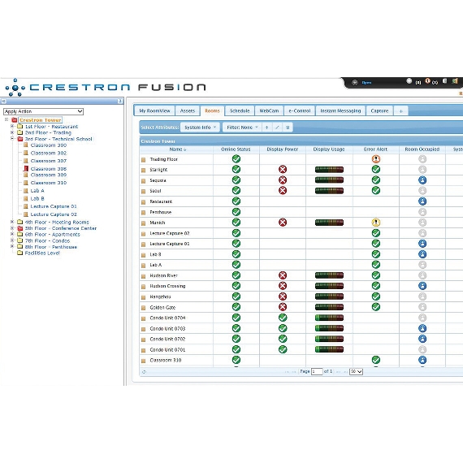
Task: Click the red display power icon for Starlight
Action: click(x=283, y=169)
